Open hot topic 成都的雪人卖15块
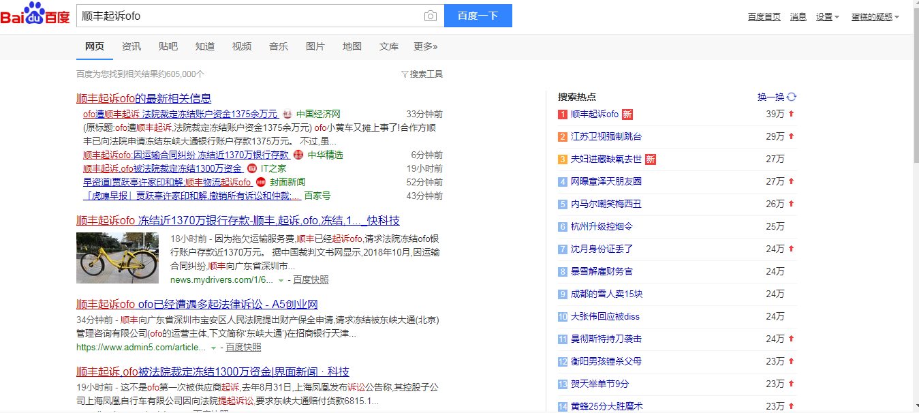The height and width of the screenshot is (413, 919). click(x=606, y=294)
